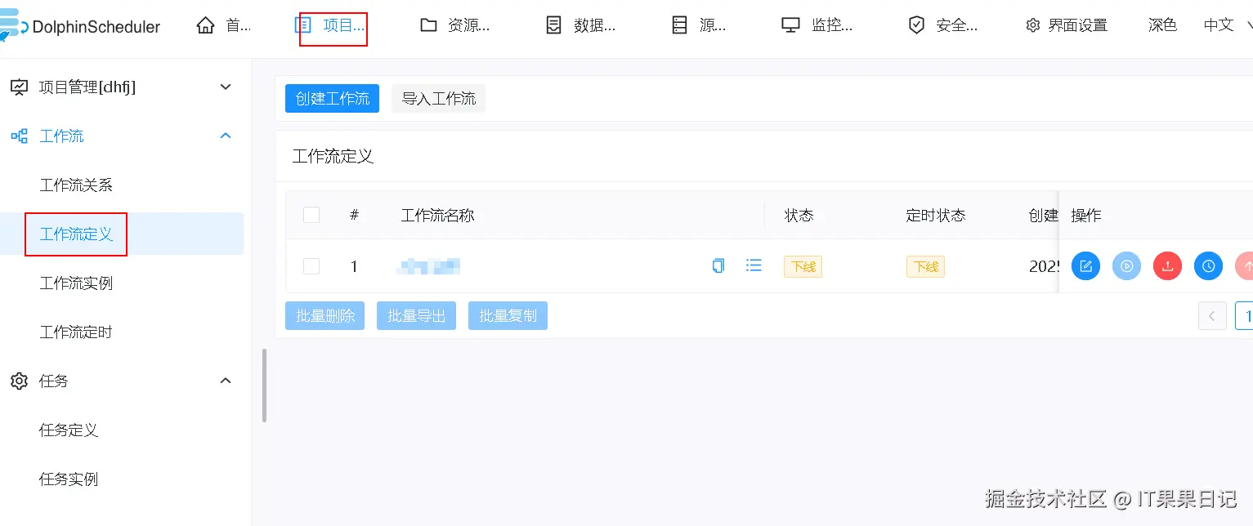Click the monitor icon for 监控
Screen dimensions: 1253x526
point(790,25)
